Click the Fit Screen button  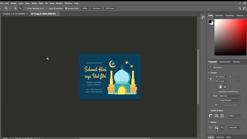click(96, 8)
